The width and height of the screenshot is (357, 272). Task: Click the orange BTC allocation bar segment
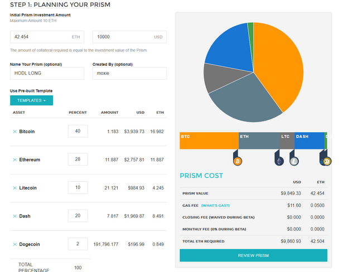209,141
